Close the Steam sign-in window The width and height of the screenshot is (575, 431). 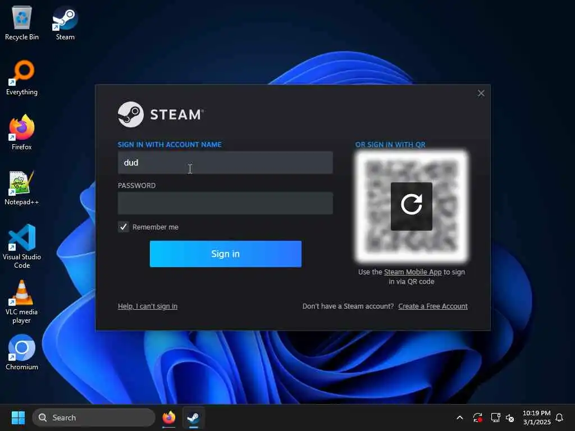[481, 94]
